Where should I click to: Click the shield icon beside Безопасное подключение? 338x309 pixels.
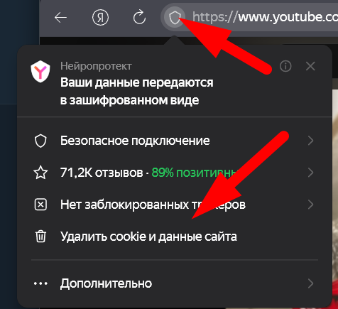(40, 141)
